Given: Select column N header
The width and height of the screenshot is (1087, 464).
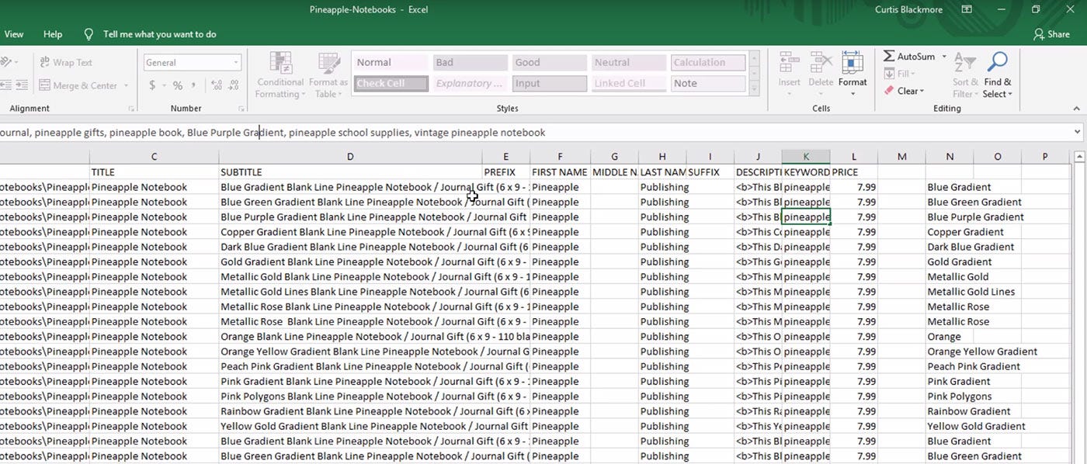Looking at the screenshot, I should tap(950, 157).
